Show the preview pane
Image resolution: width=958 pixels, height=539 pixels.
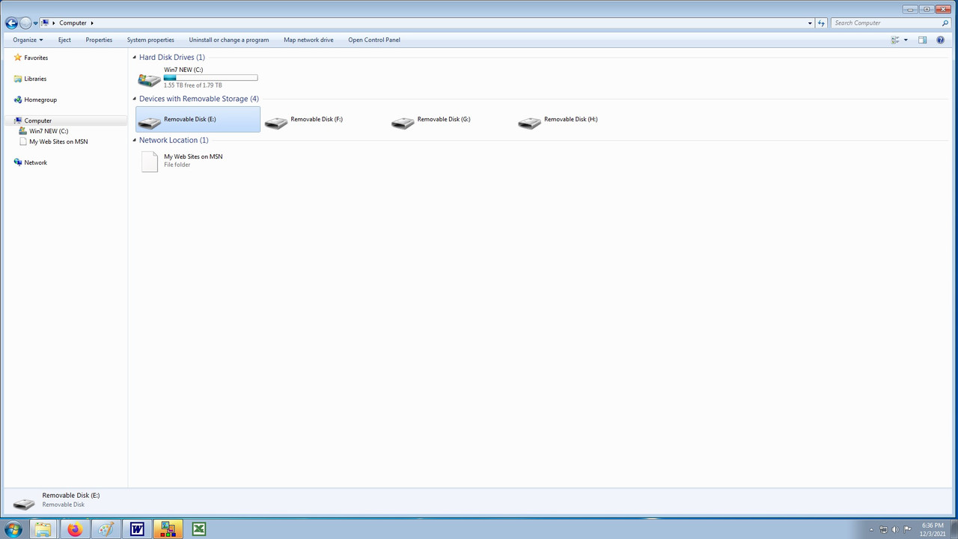(x=922, y=40)
